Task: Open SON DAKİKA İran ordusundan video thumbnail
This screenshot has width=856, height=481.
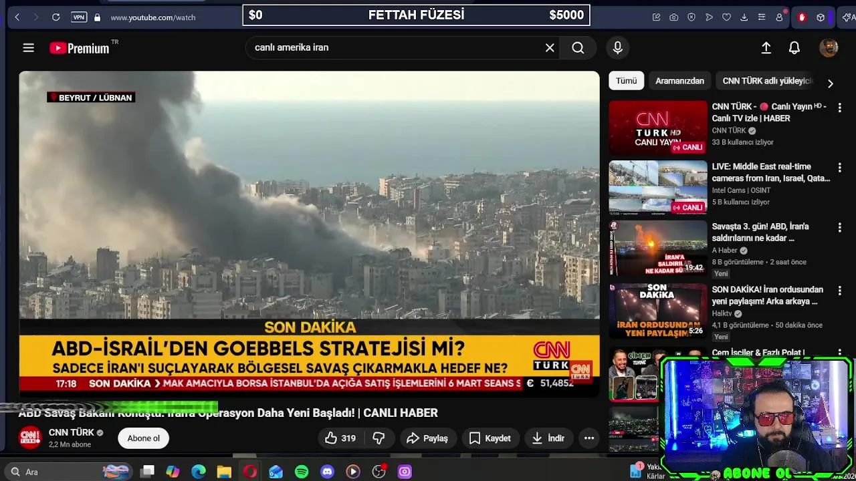Action: click(657, 311)
